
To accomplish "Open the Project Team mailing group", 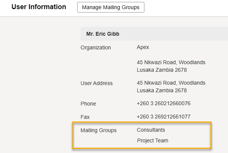I will (x=152, y=140).
